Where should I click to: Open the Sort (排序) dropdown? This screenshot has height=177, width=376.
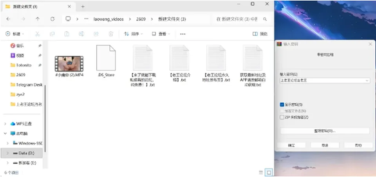[133, 34]
